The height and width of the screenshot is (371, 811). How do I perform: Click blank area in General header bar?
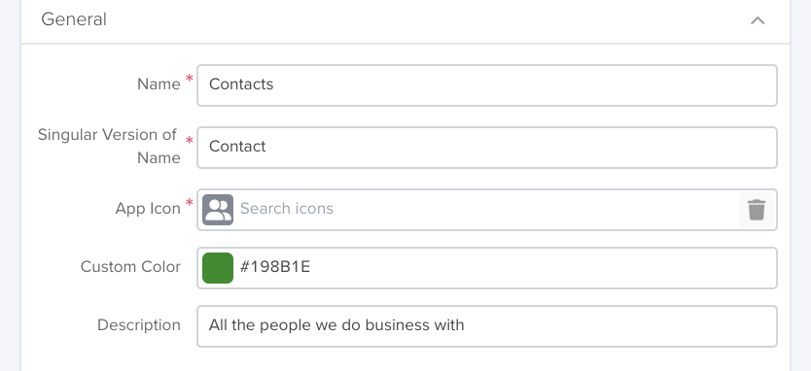424,20
